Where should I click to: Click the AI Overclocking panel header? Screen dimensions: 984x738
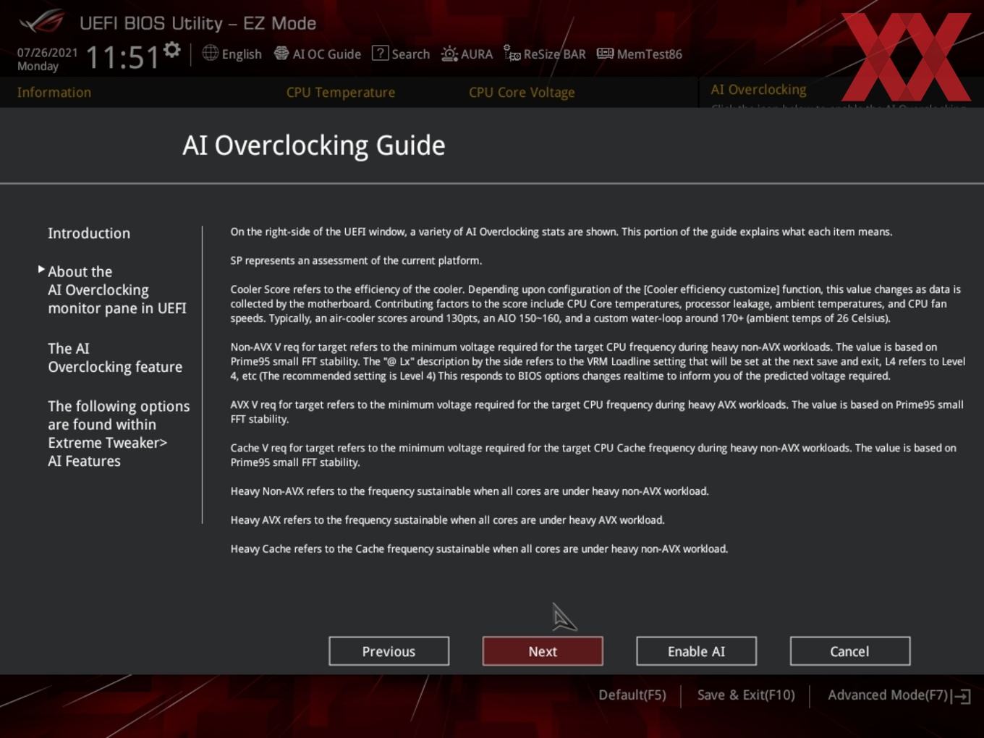(x=758, y=90)
